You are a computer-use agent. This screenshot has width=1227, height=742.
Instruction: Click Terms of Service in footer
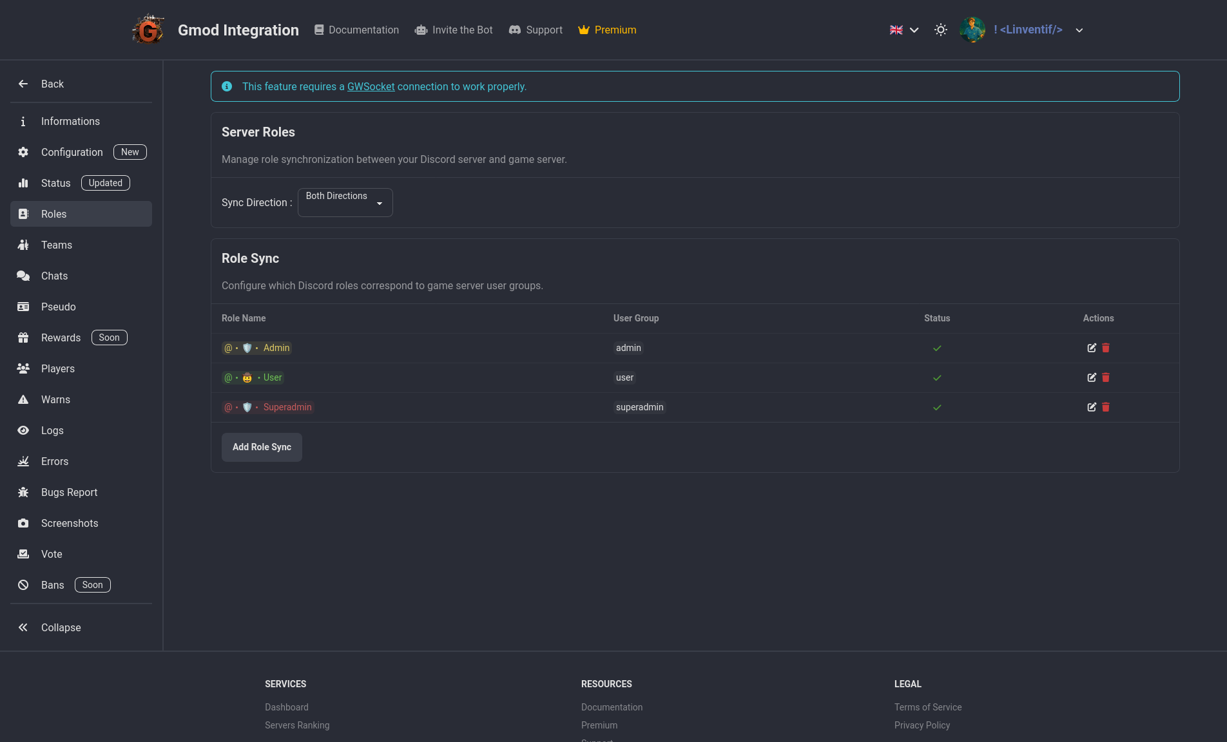(x=927, y=707)
